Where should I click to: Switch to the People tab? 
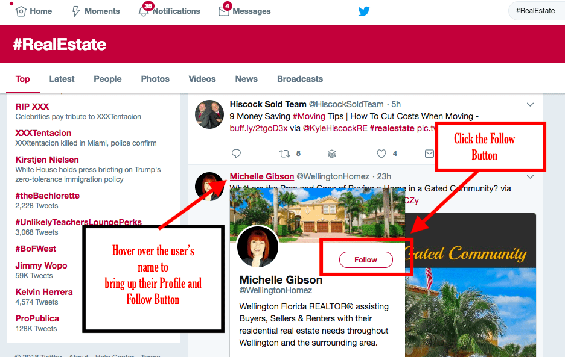[107, 79]
